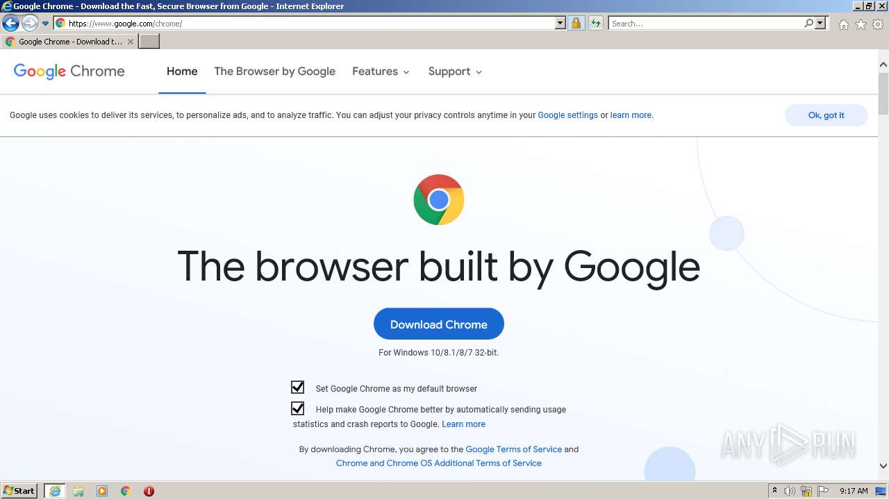Open the Google settings link
889x500 pixels.
(x=567, y=115)
